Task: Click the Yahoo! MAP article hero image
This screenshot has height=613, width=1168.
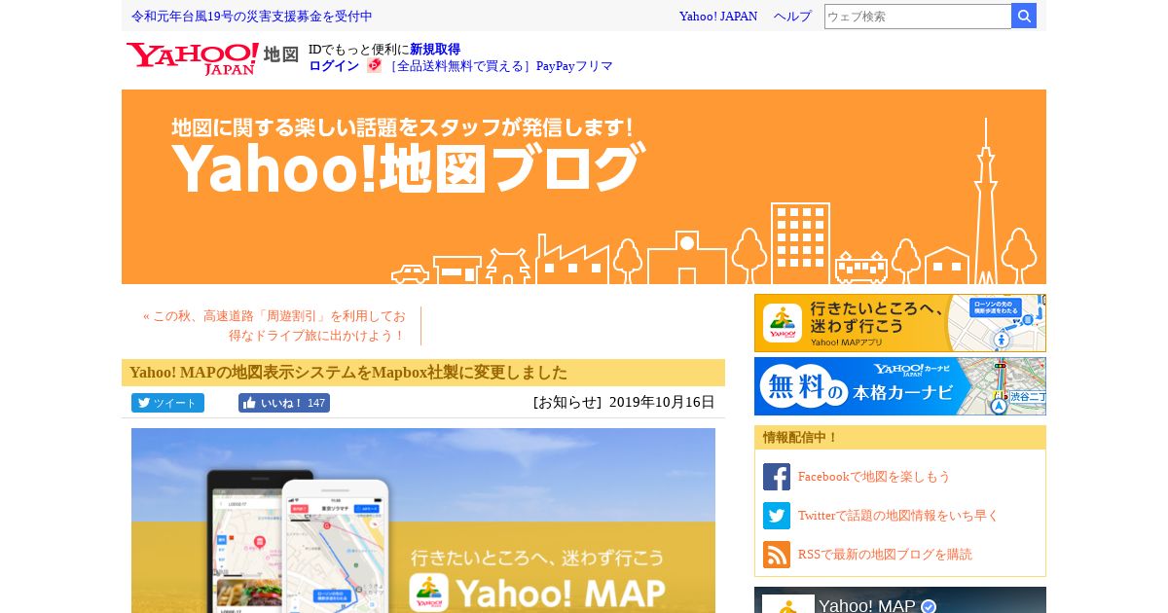Action: [423, 521]
